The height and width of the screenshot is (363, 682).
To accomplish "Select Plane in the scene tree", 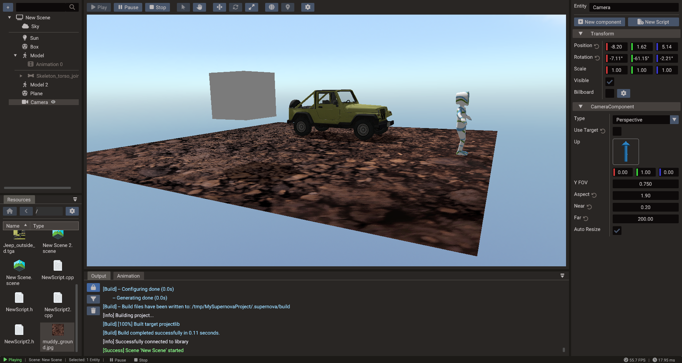I will click(36, 93).
